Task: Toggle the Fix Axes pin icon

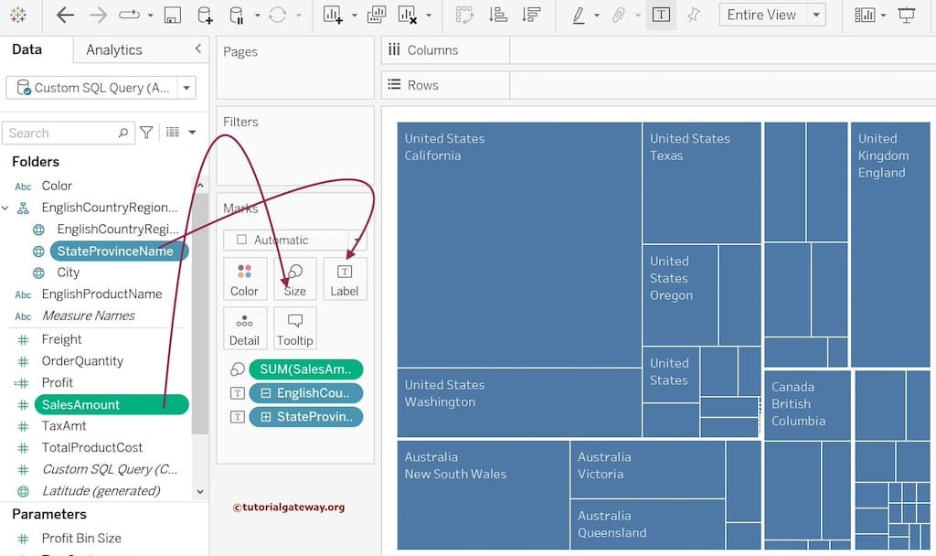Action: tap(695, 15)
